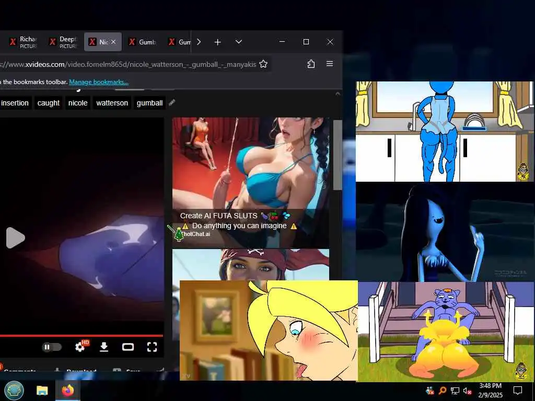The image size is (535, 401).
Task: Bookmark this page with the star icon
Action: [263, 64]
